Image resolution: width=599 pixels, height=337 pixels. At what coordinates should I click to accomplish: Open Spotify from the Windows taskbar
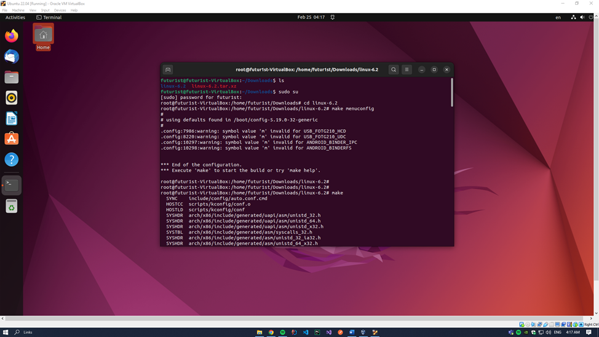[283, 332]
